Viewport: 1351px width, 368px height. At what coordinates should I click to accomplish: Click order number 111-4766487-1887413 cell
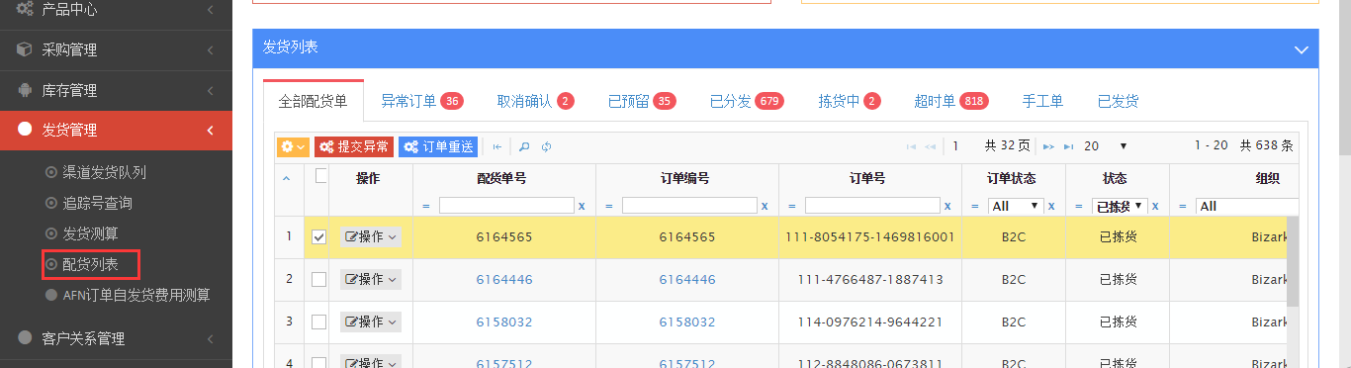click(870, 280)
